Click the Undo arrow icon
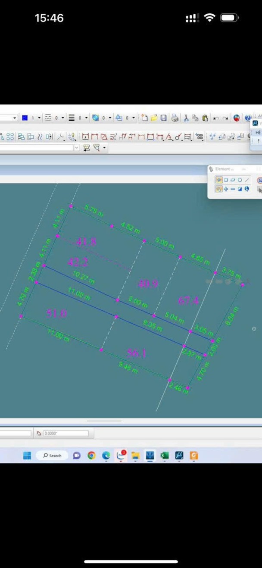Screen dimensions: 262x568 [x=215, y=118]
